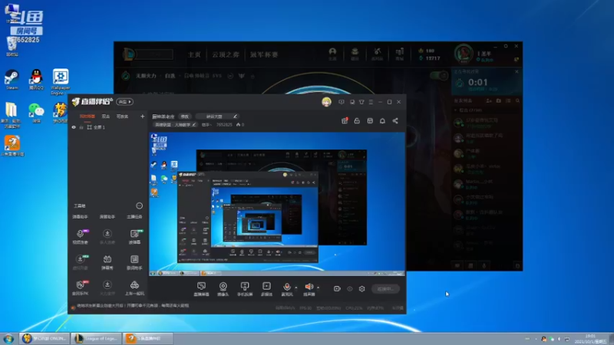Select the first highlighted scene tab
The height and width of the screenshot is (345, 614).
[x=87, y=117]
